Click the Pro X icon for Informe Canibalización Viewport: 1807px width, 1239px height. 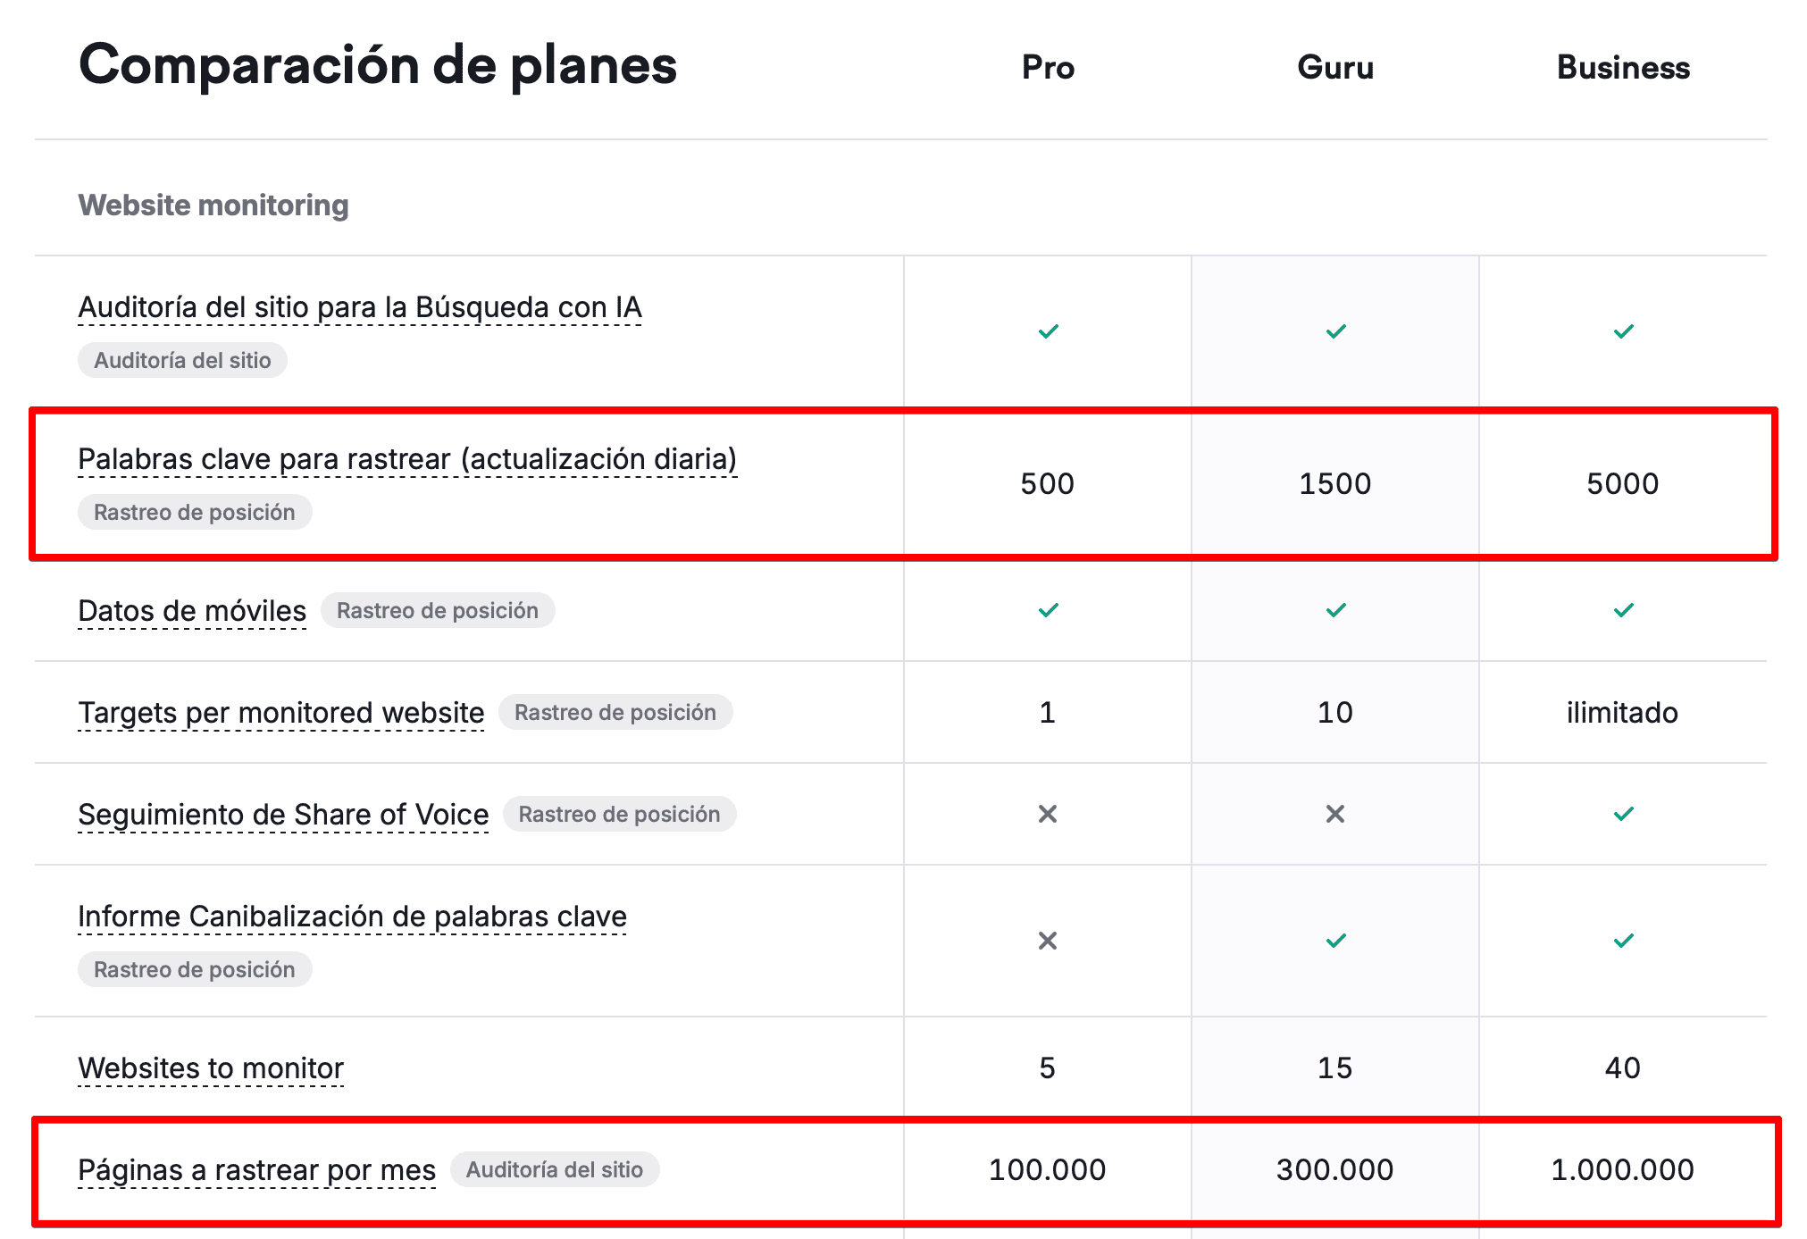[1048, 941]
